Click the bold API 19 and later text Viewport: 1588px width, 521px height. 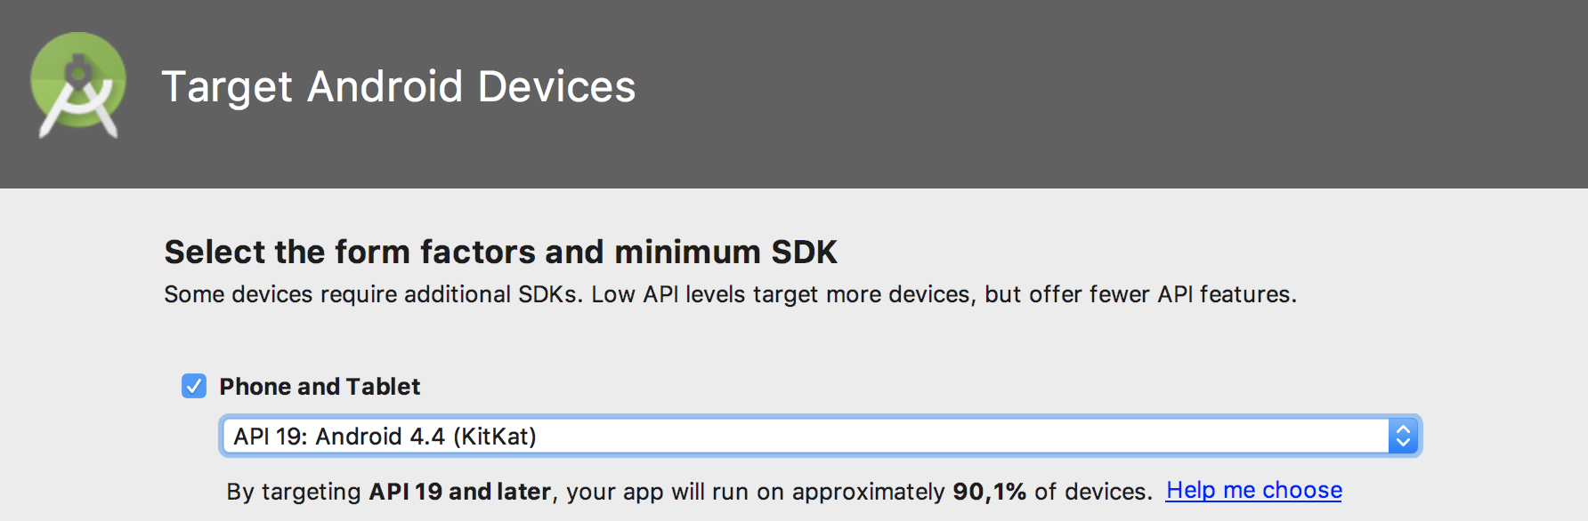[460, 492]
